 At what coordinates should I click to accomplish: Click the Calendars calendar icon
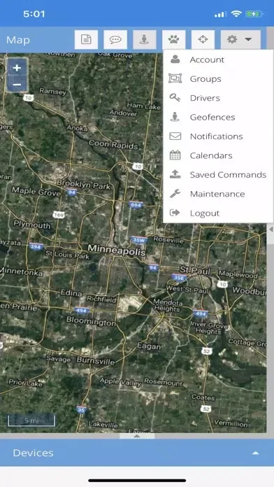pos(175,155)
